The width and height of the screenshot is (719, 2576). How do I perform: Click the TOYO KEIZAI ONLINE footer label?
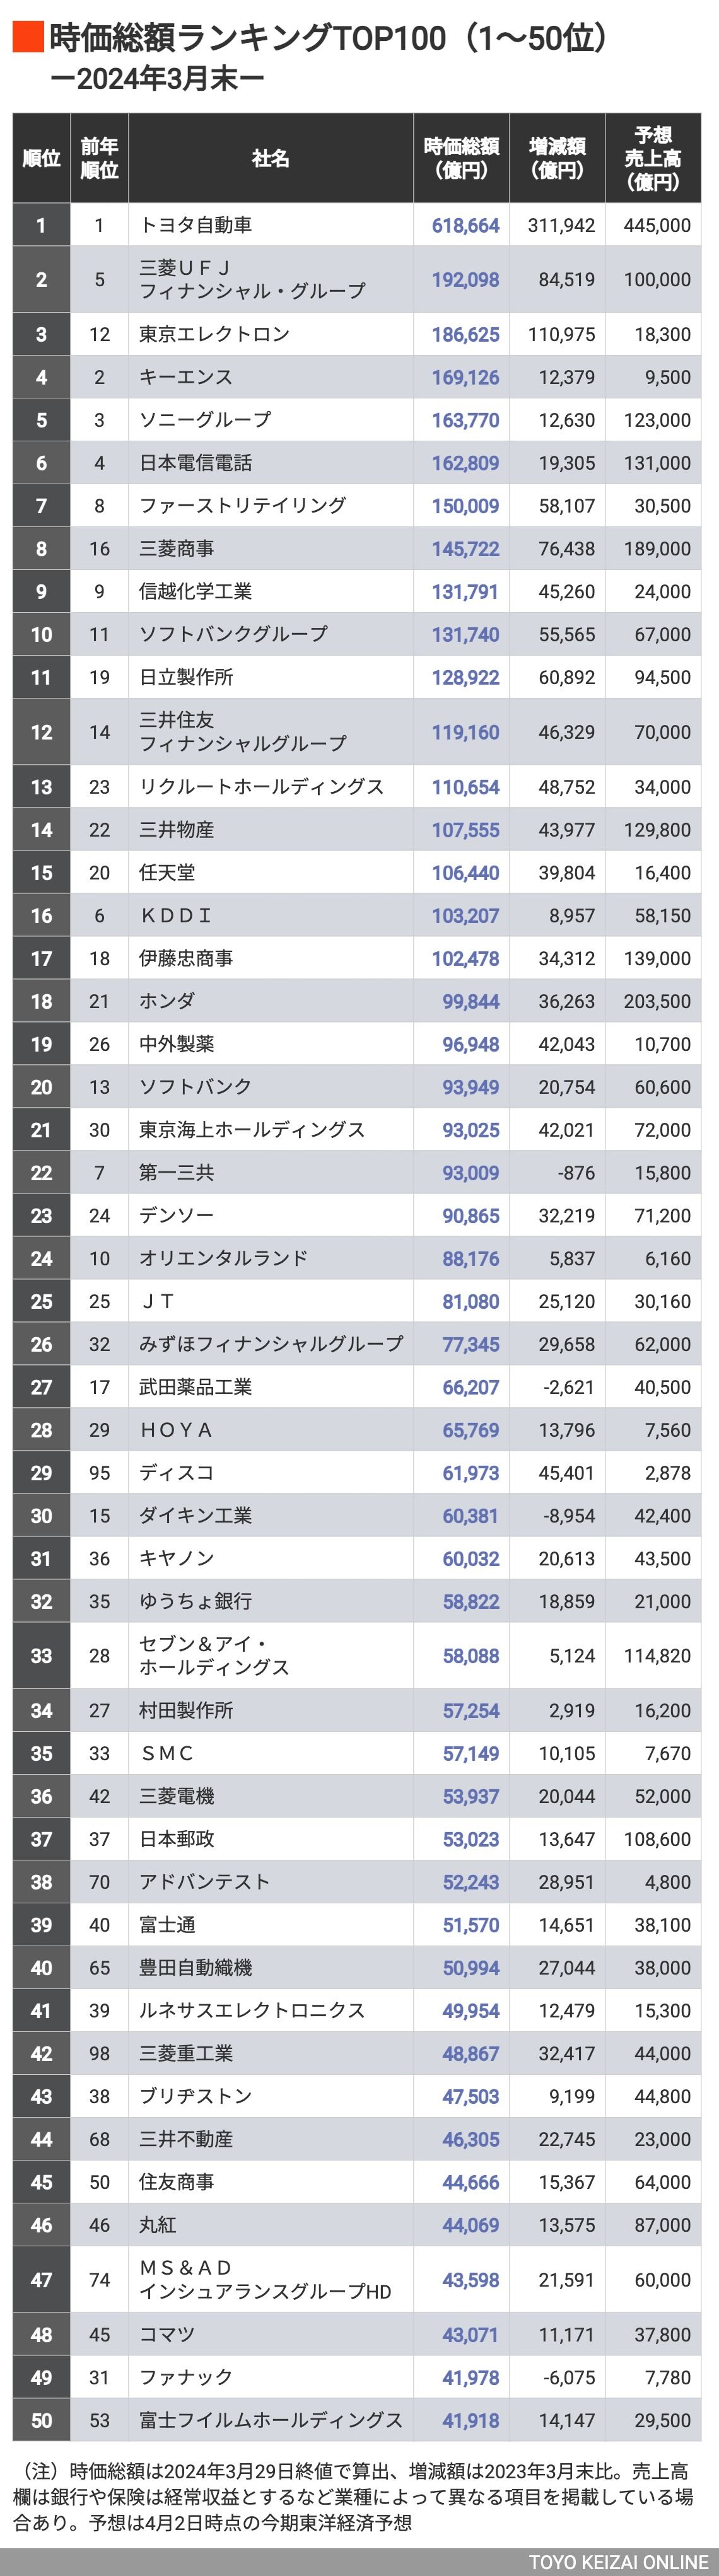click(x=618, y=2561)
